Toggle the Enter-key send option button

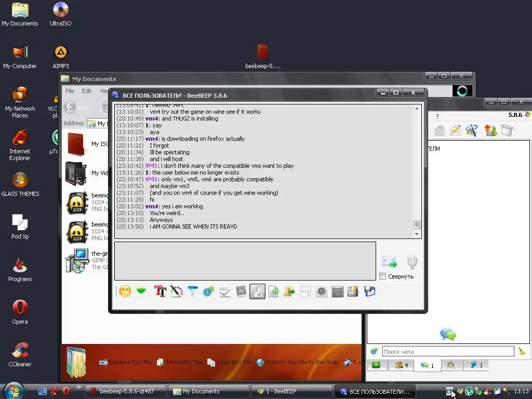(257, 291)
